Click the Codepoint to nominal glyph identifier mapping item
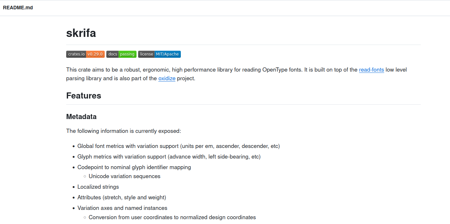The height and width of the screenshot is (224, 450). [x=134, y=167]
